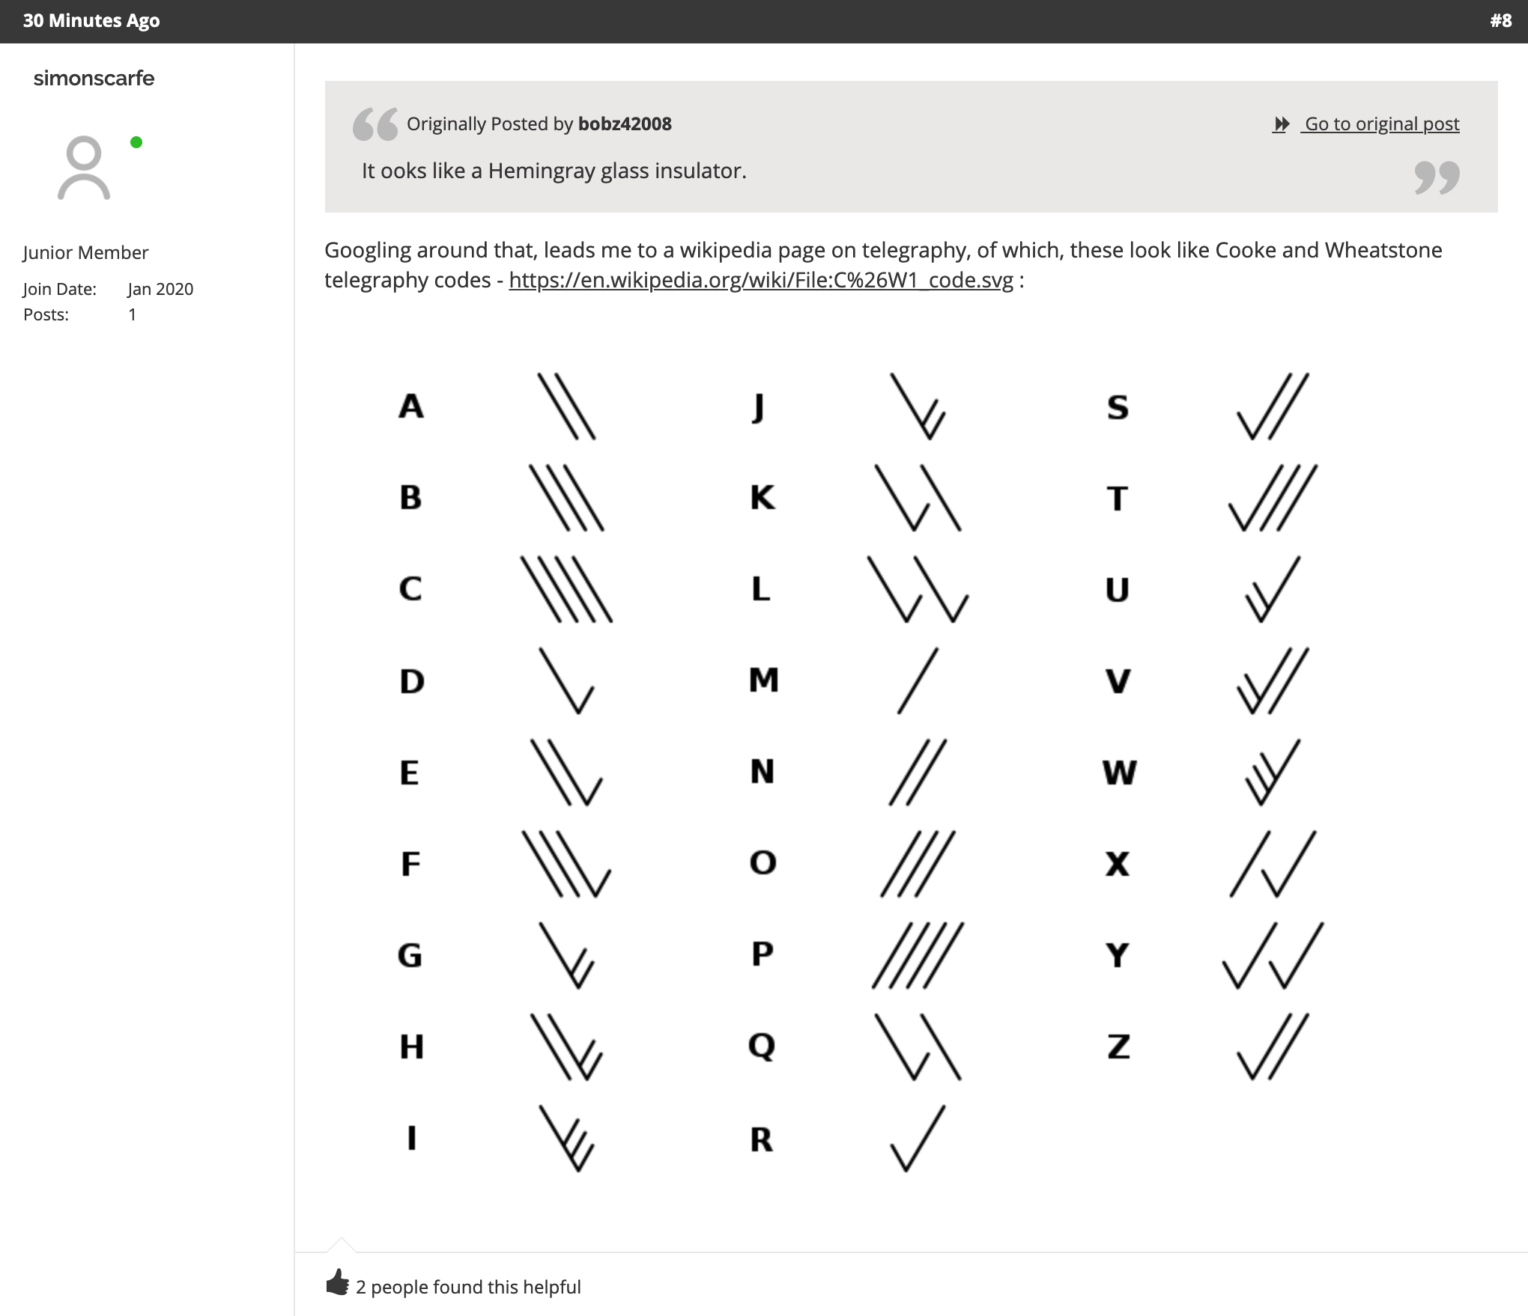Click the check mark symbol for letter R
The height and width of the screenshot is (1316, 1528).
coord(918,1138)
